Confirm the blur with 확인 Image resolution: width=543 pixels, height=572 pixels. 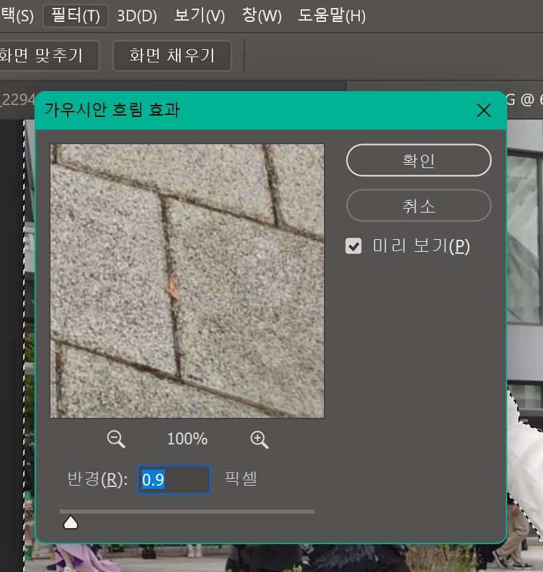point(418,160)
